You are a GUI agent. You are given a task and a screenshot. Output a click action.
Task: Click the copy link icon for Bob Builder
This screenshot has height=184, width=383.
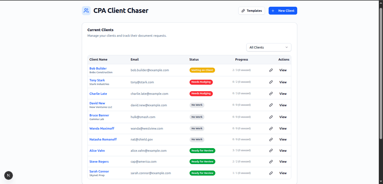271,70
